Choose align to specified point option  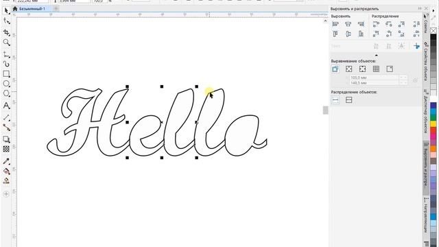click(x=390, y=69)
